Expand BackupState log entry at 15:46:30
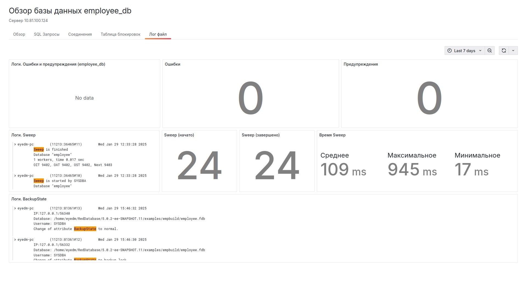Viewport: 525px width, 283px height. pos(15,240)
